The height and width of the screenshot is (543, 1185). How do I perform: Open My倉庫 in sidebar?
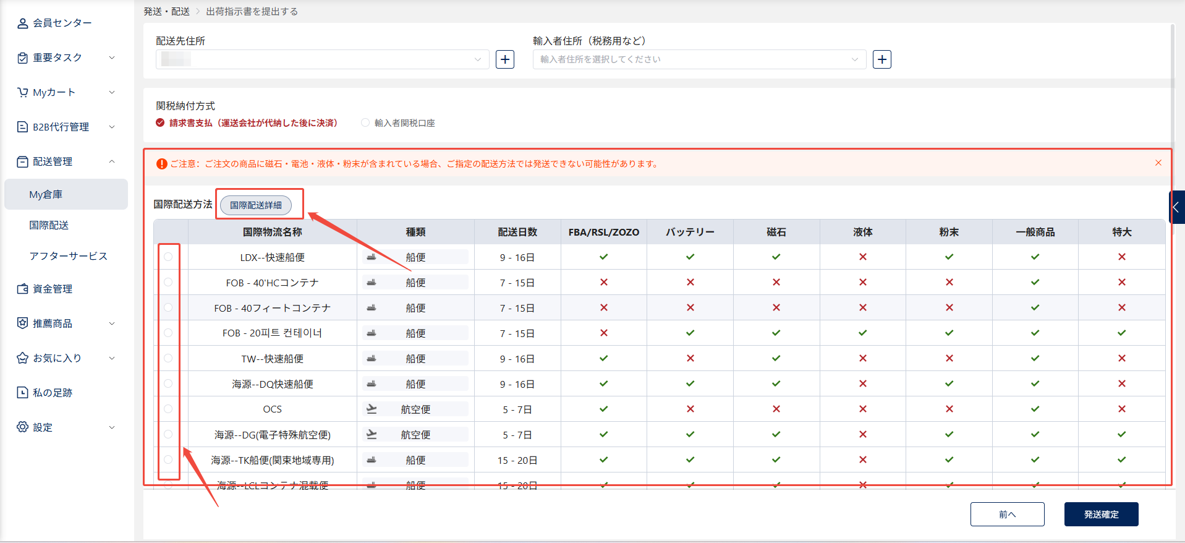[66, 194]
